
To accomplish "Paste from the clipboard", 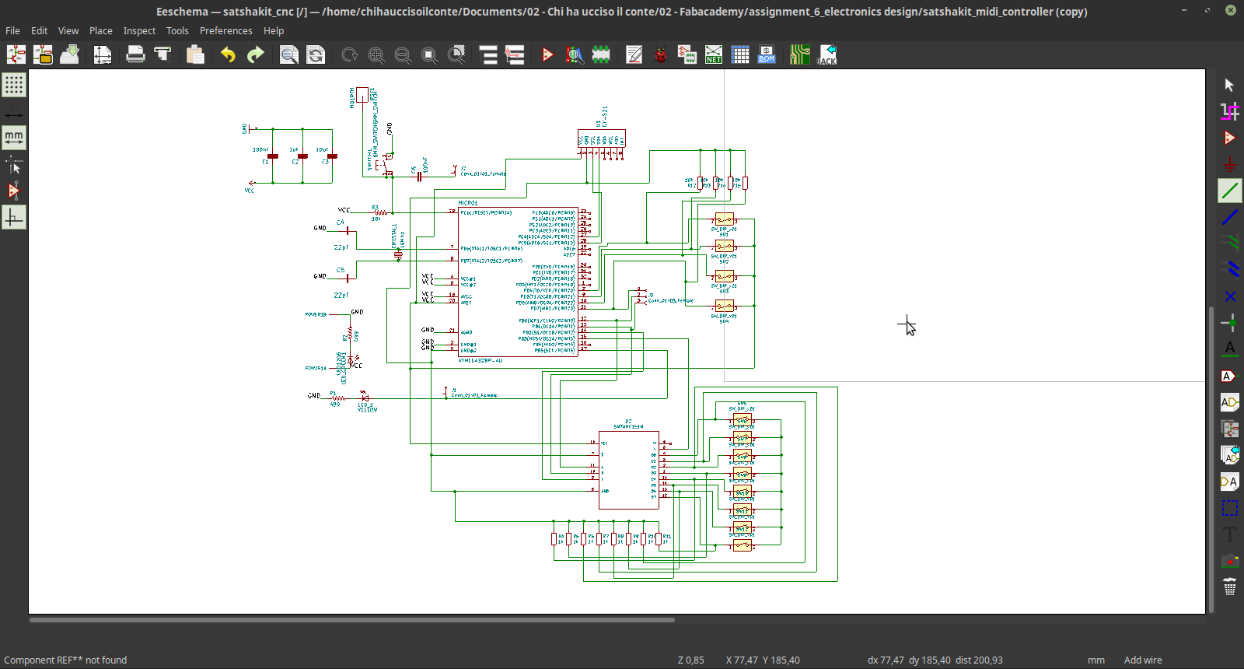I will coord(195,54).
